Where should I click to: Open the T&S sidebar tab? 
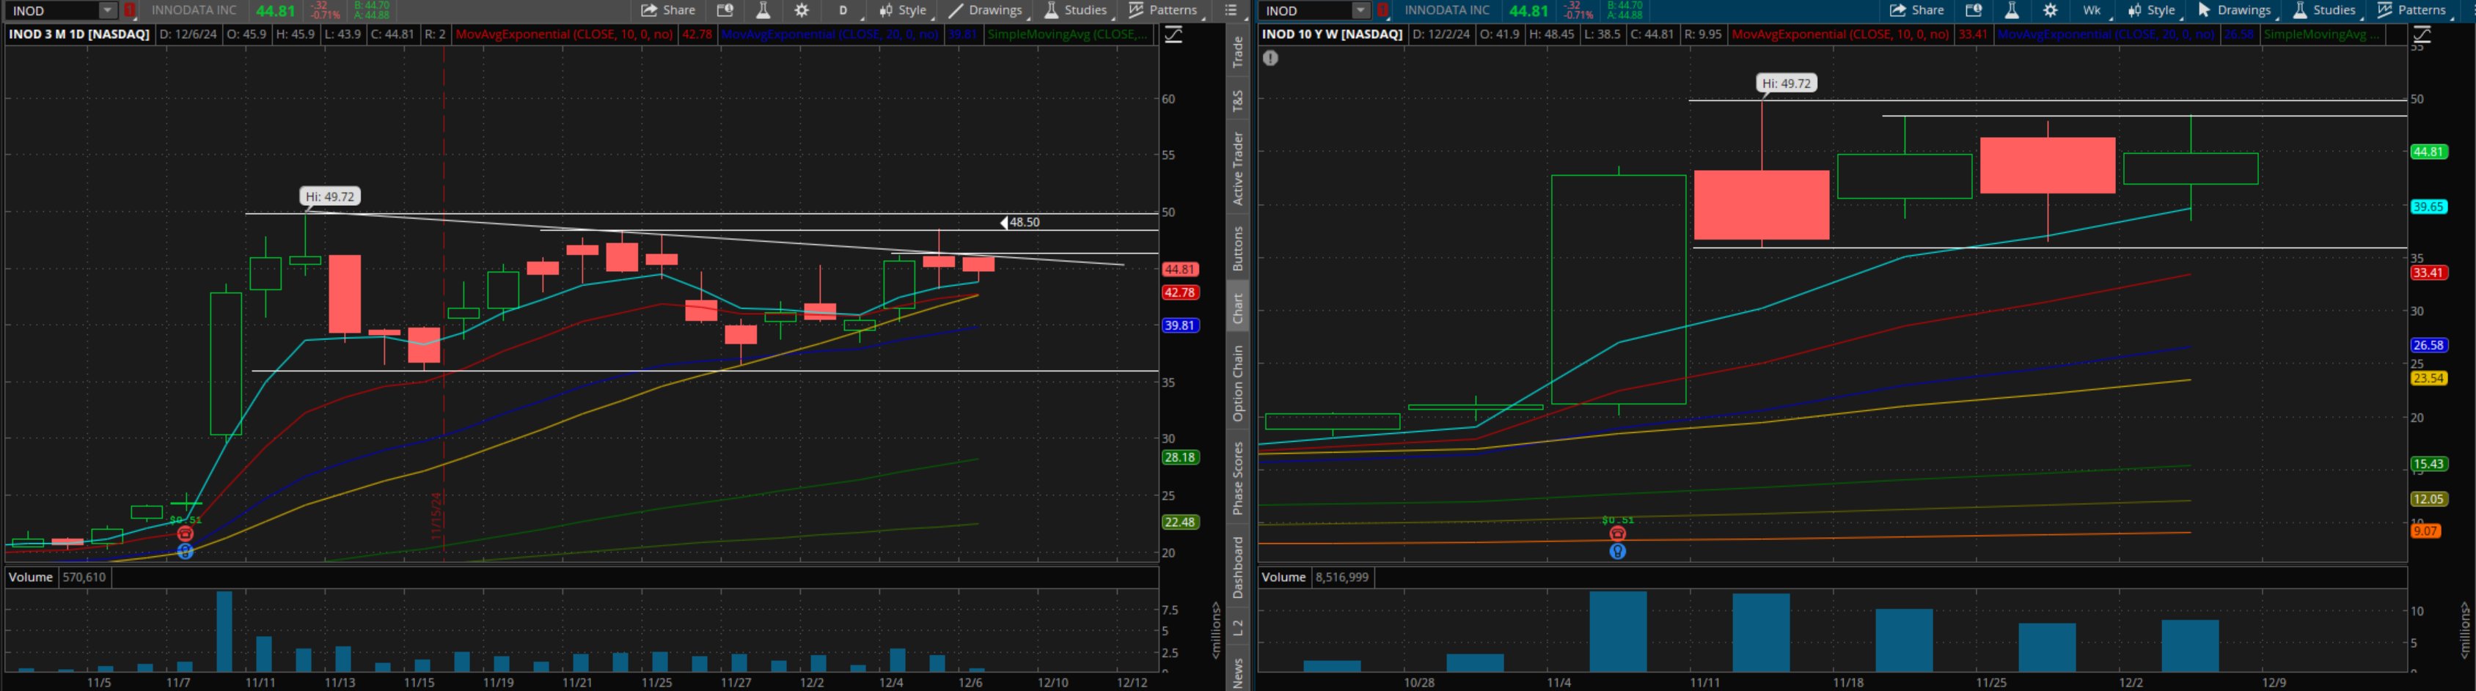click(x=1238, y=100)
